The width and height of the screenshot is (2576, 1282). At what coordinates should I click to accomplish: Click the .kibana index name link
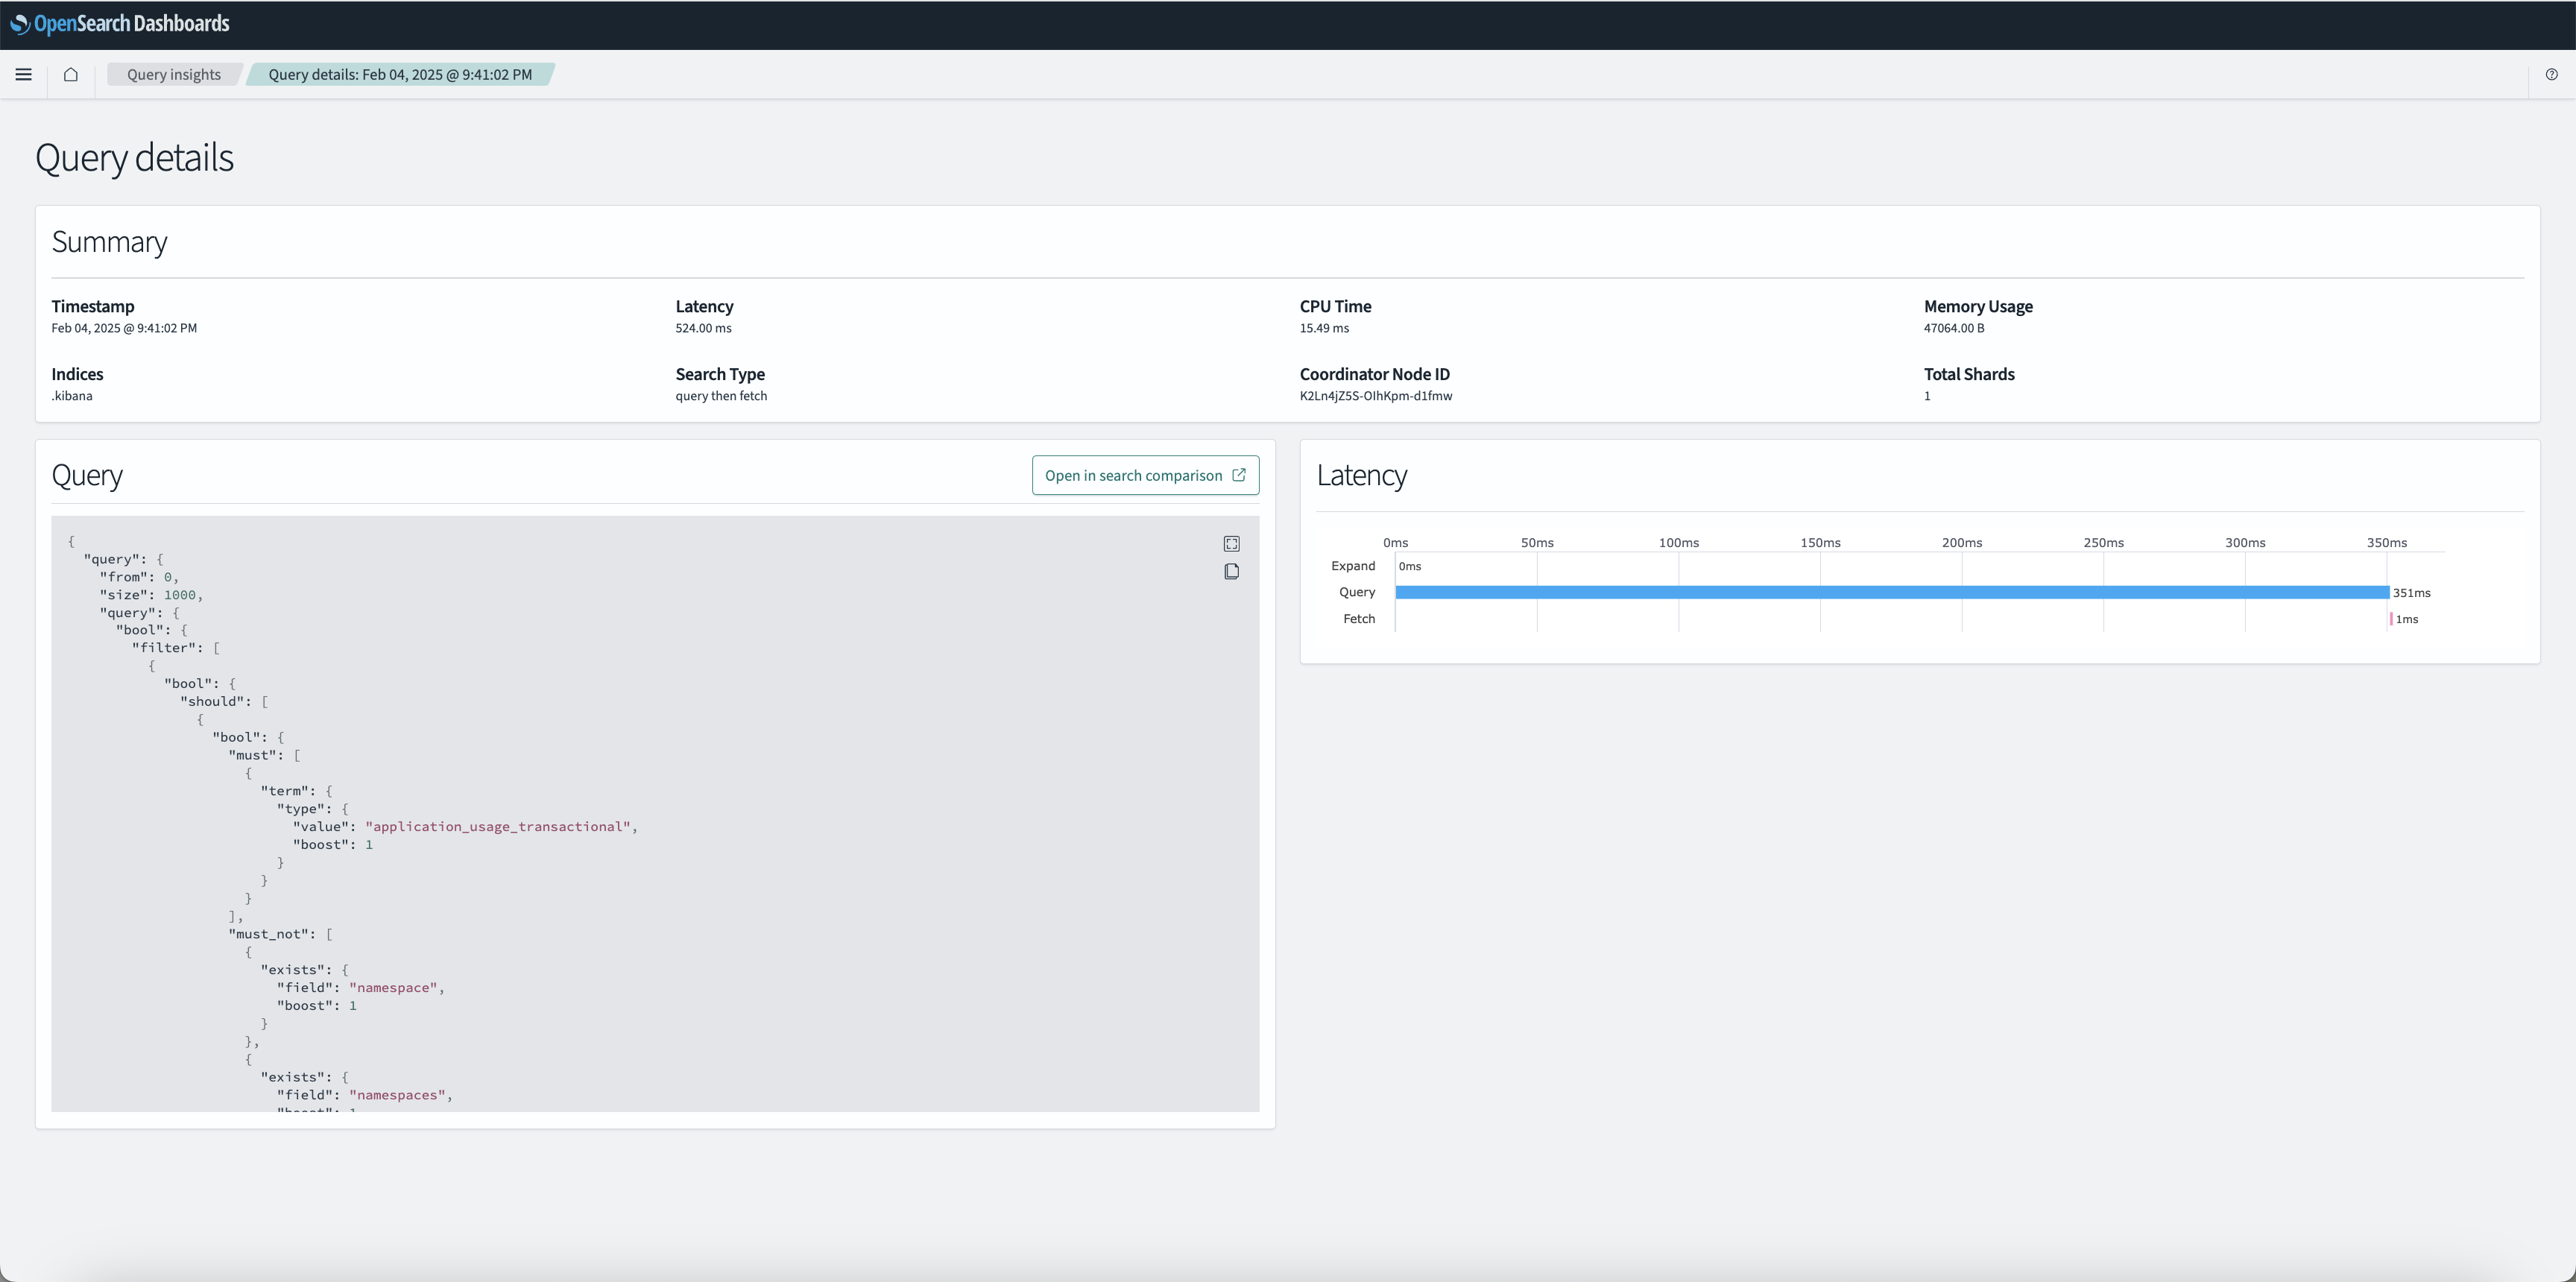tap(72, 395)
